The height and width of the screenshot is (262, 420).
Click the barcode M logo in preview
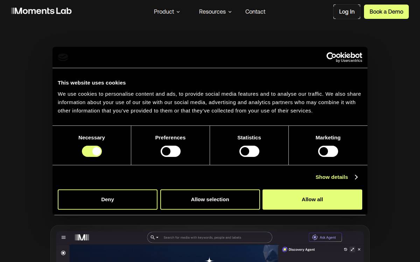tap(82, 238)
